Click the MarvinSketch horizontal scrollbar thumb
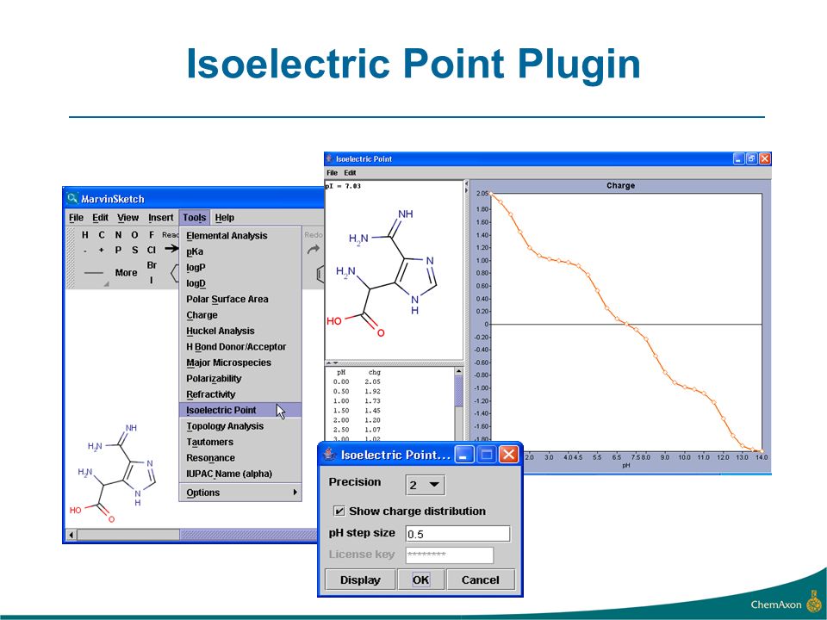827x620 pixels. click(128, 535)
